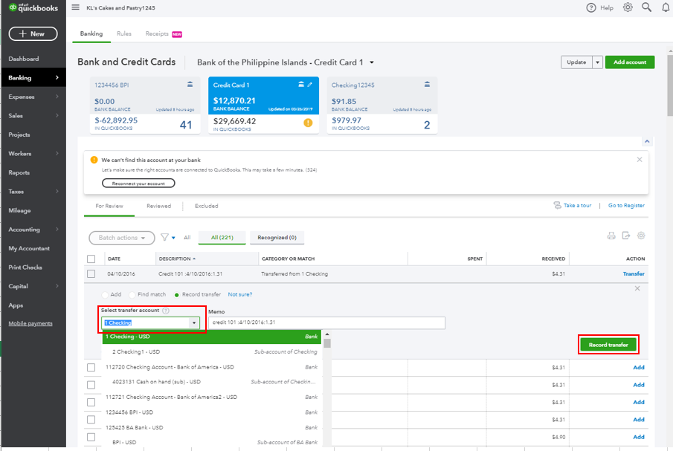Screen dimensions: 673x451
Task: Click the page vertical scrollbar thumb
Action: tap(670, 85)
